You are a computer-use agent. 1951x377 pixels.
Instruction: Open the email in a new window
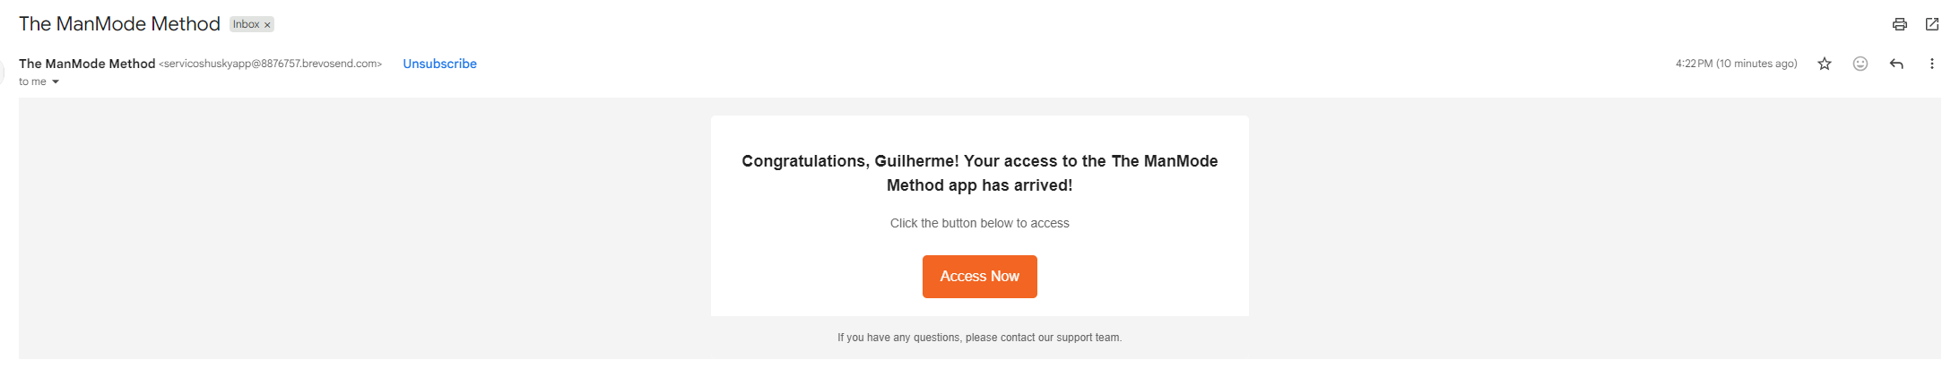click(x=1932, y=24)
